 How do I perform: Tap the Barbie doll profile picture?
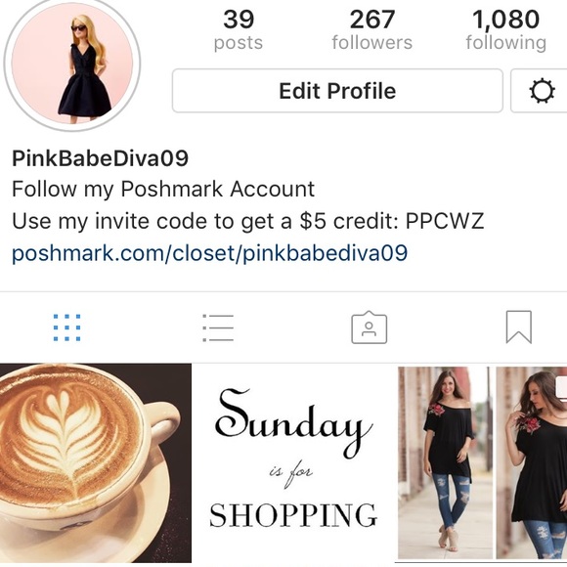pyautogui.click(x=72, y=64)
